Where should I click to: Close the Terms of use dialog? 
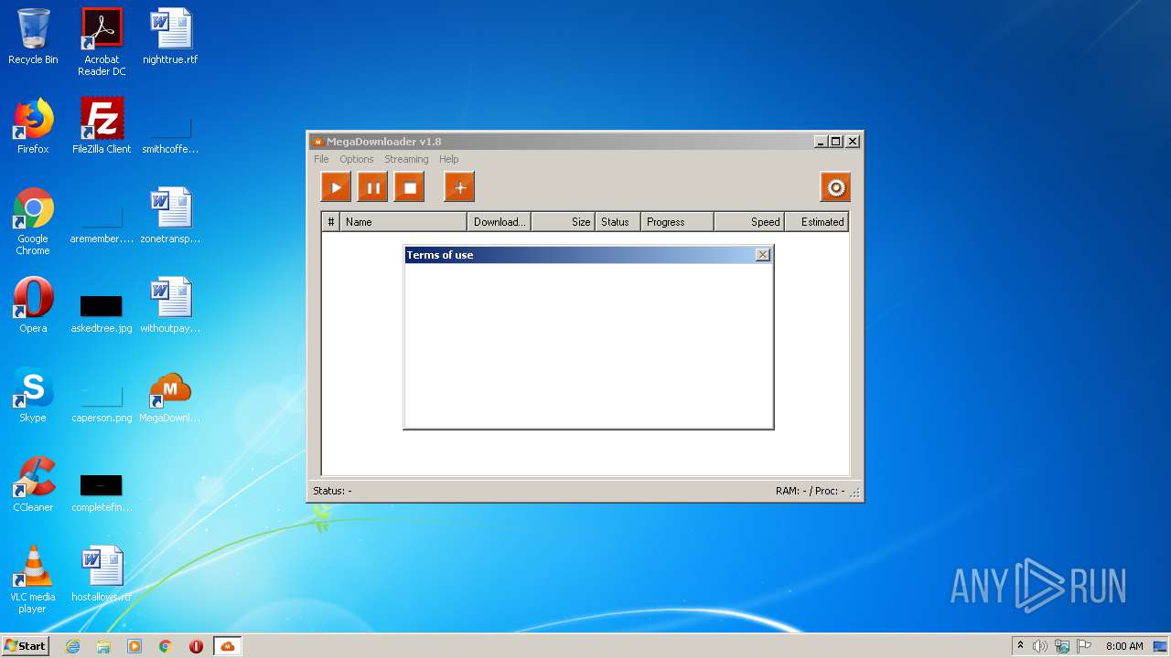point(763,255)
